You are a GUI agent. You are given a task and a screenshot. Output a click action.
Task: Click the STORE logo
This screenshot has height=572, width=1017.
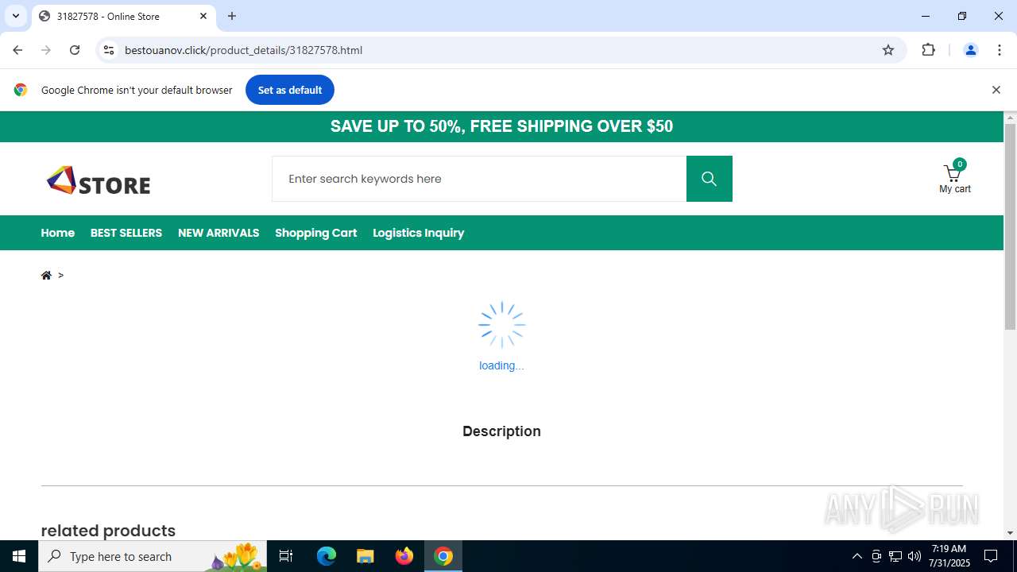point(99,181)
